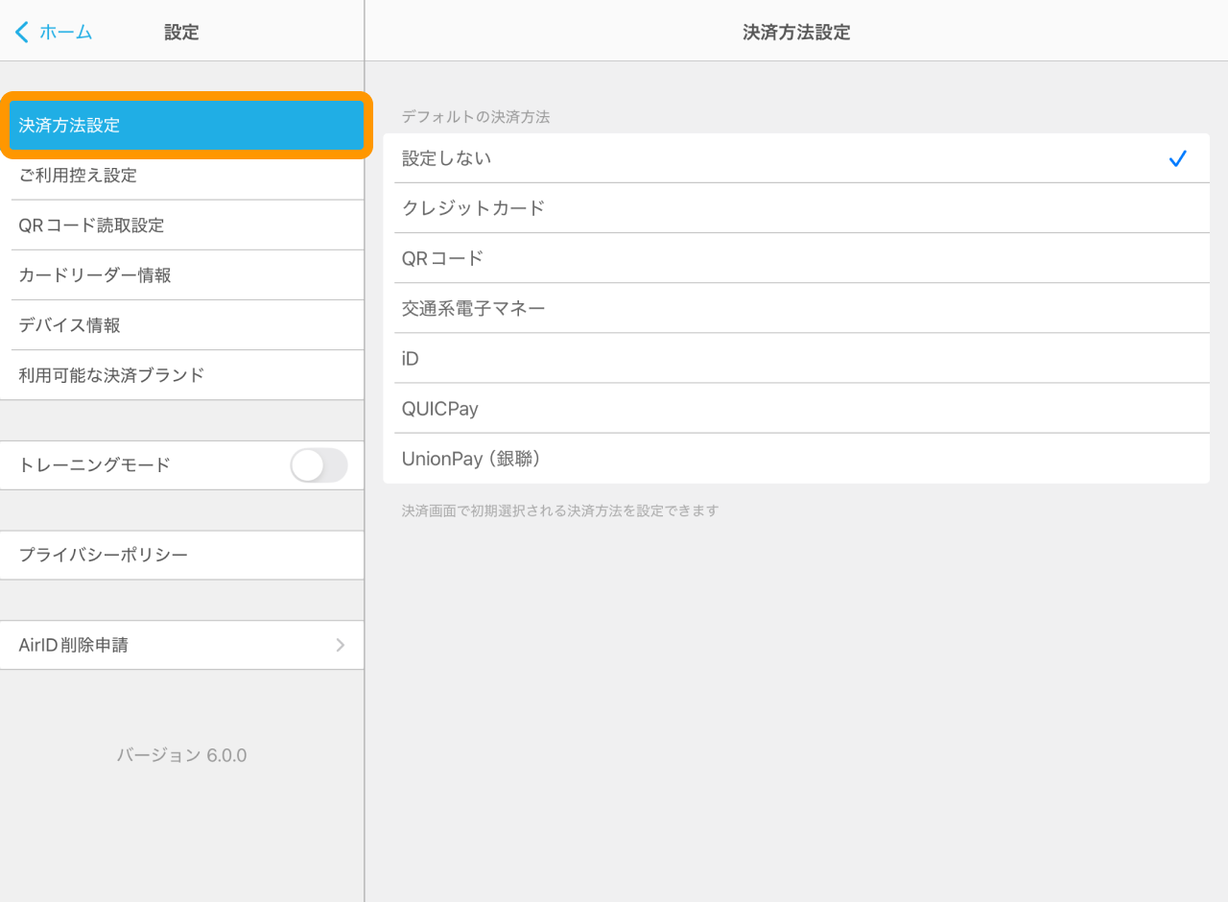Select QUICPay as the default payment method

[x=672, y=408]
